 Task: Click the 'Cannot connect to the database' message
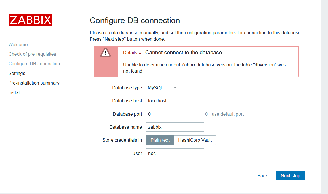pyautogui.click(x=184, y=53)
